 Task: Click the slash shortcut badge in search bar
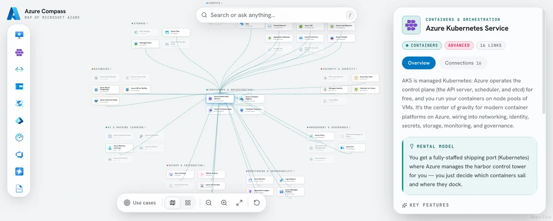tap(350, 15)
